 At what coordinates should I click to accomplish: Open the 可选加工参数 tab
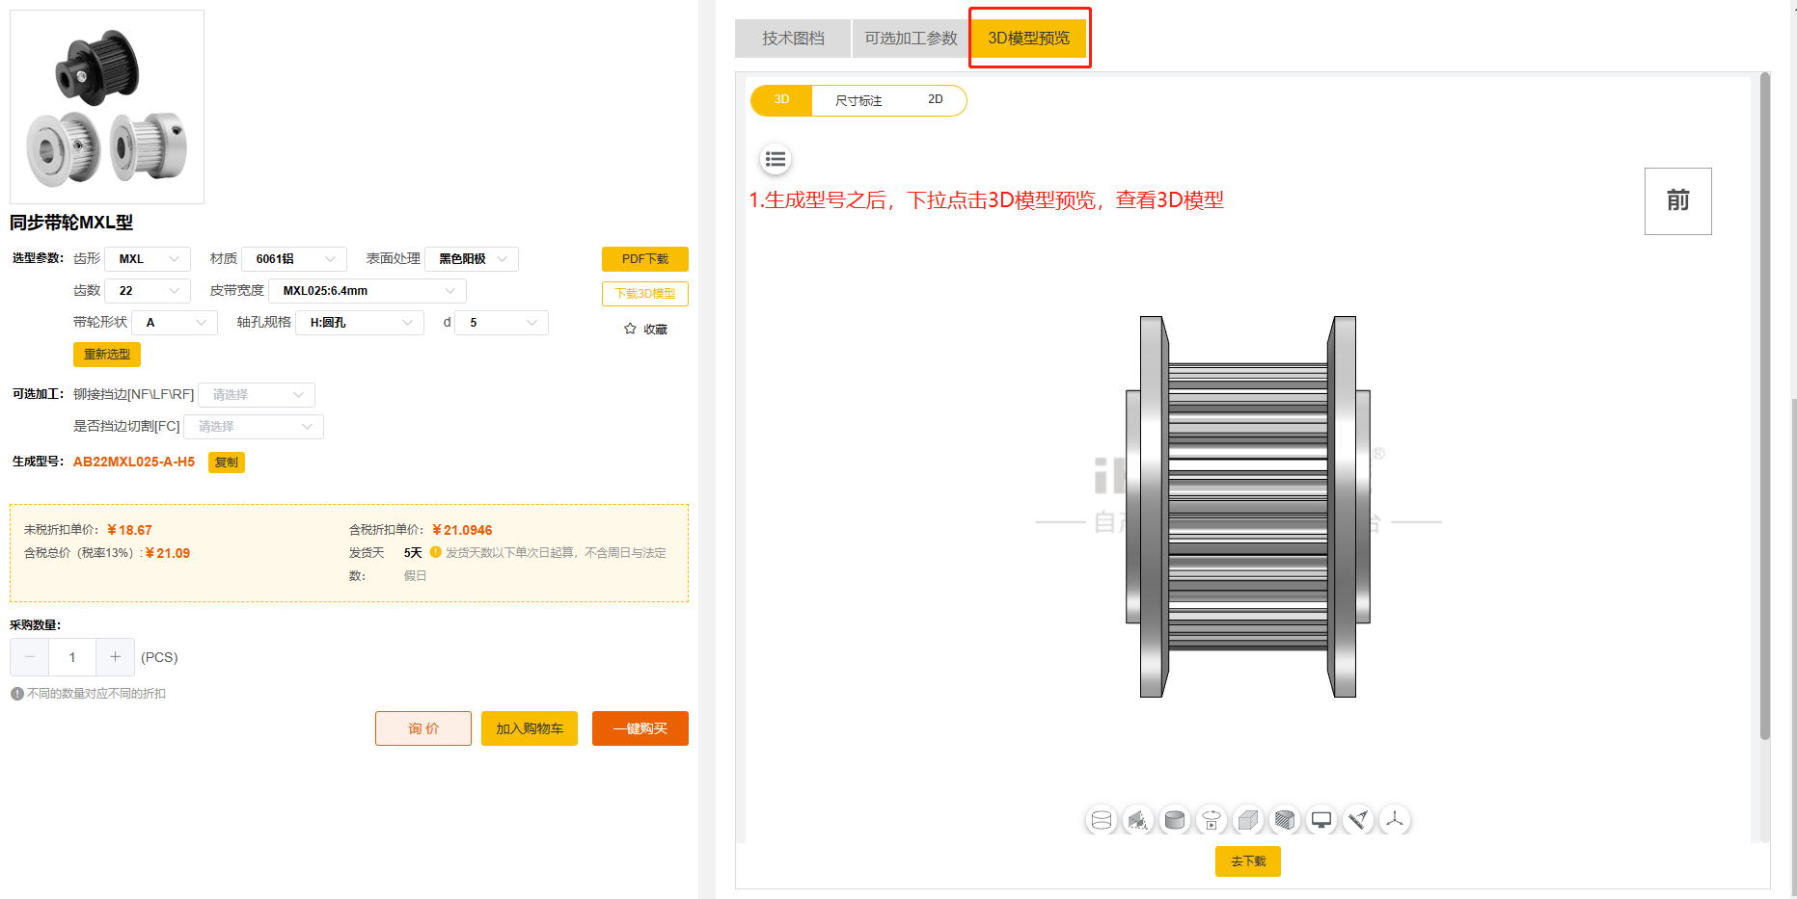tap(909, 38)
